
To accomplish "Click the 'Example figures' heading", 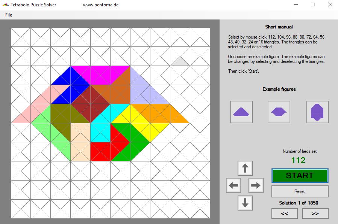I will point(279,89).
